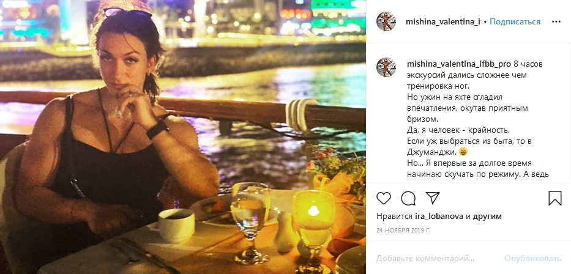The width and height of the screenshot is (571, 274).
Task: Share the post using the paper plane icon
Action: click(x=432, y=198)
